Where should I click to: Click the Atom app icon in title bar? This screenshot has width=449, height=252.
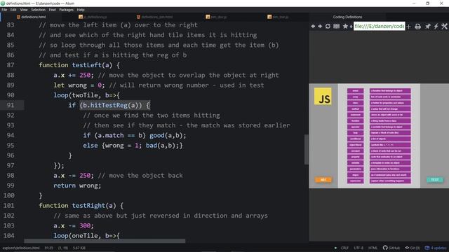[x=3, y=3]
